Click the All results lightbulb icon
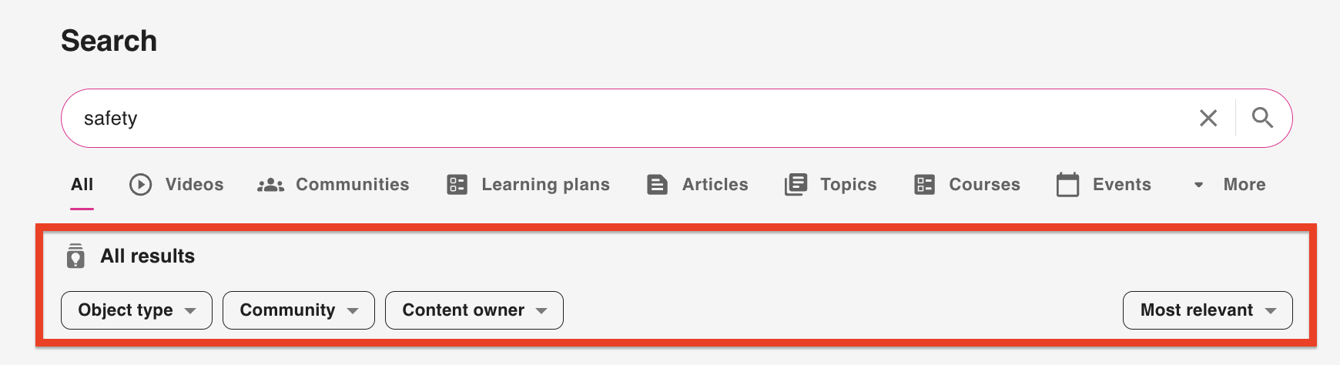Viewport: 1340px width, 365px height. coord(75,256)
